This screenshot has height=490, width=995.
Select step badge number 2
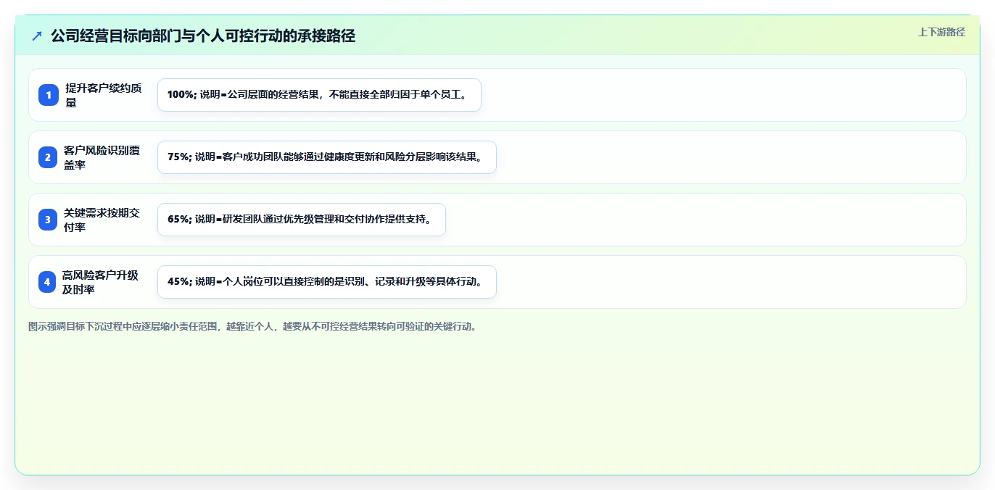[x=48, y=157]
